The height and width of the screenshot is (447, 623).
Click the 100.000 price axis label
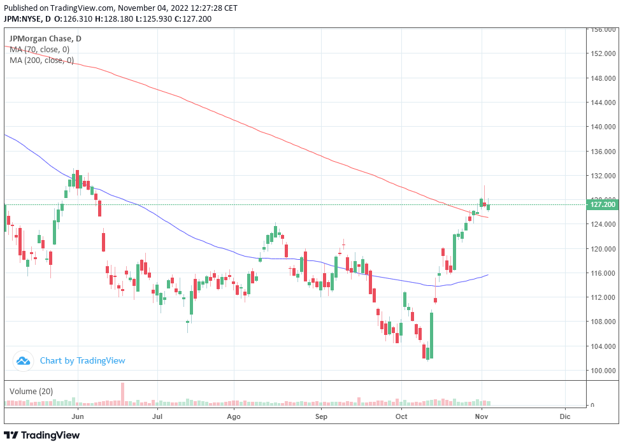click(x=603, y=371)
